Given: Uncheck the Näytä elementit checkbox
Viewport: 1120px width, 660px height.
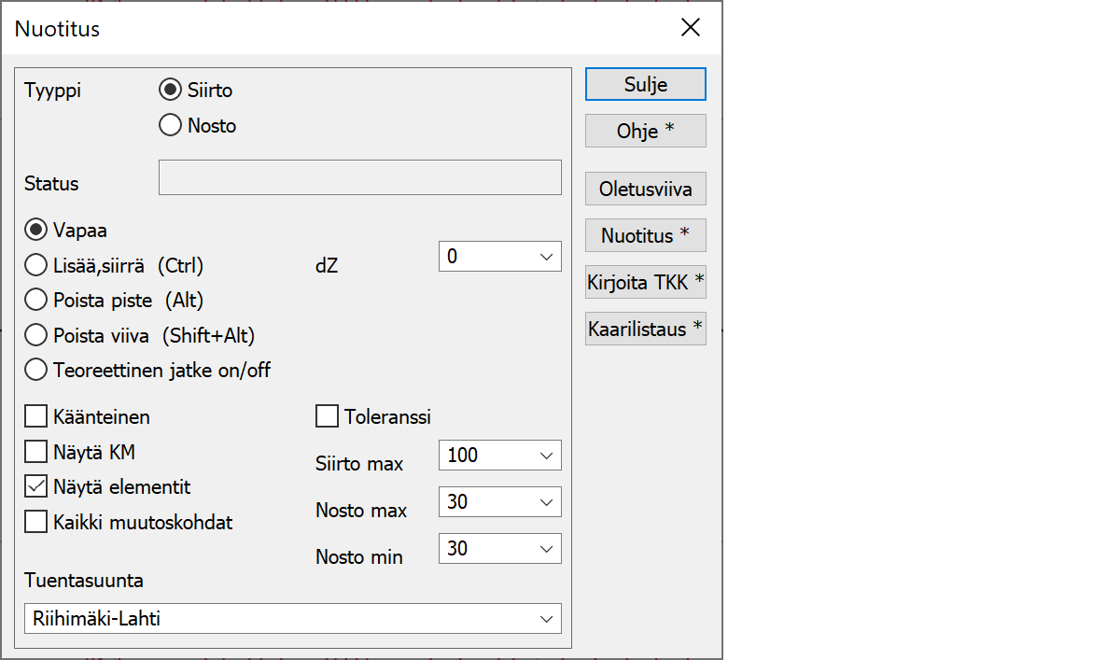Looking at the screenshot, I should coord(36,486).
